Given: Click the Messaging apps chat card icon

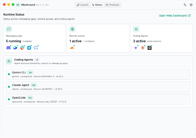Looking at the screenshot, I should tap(9, 29).
